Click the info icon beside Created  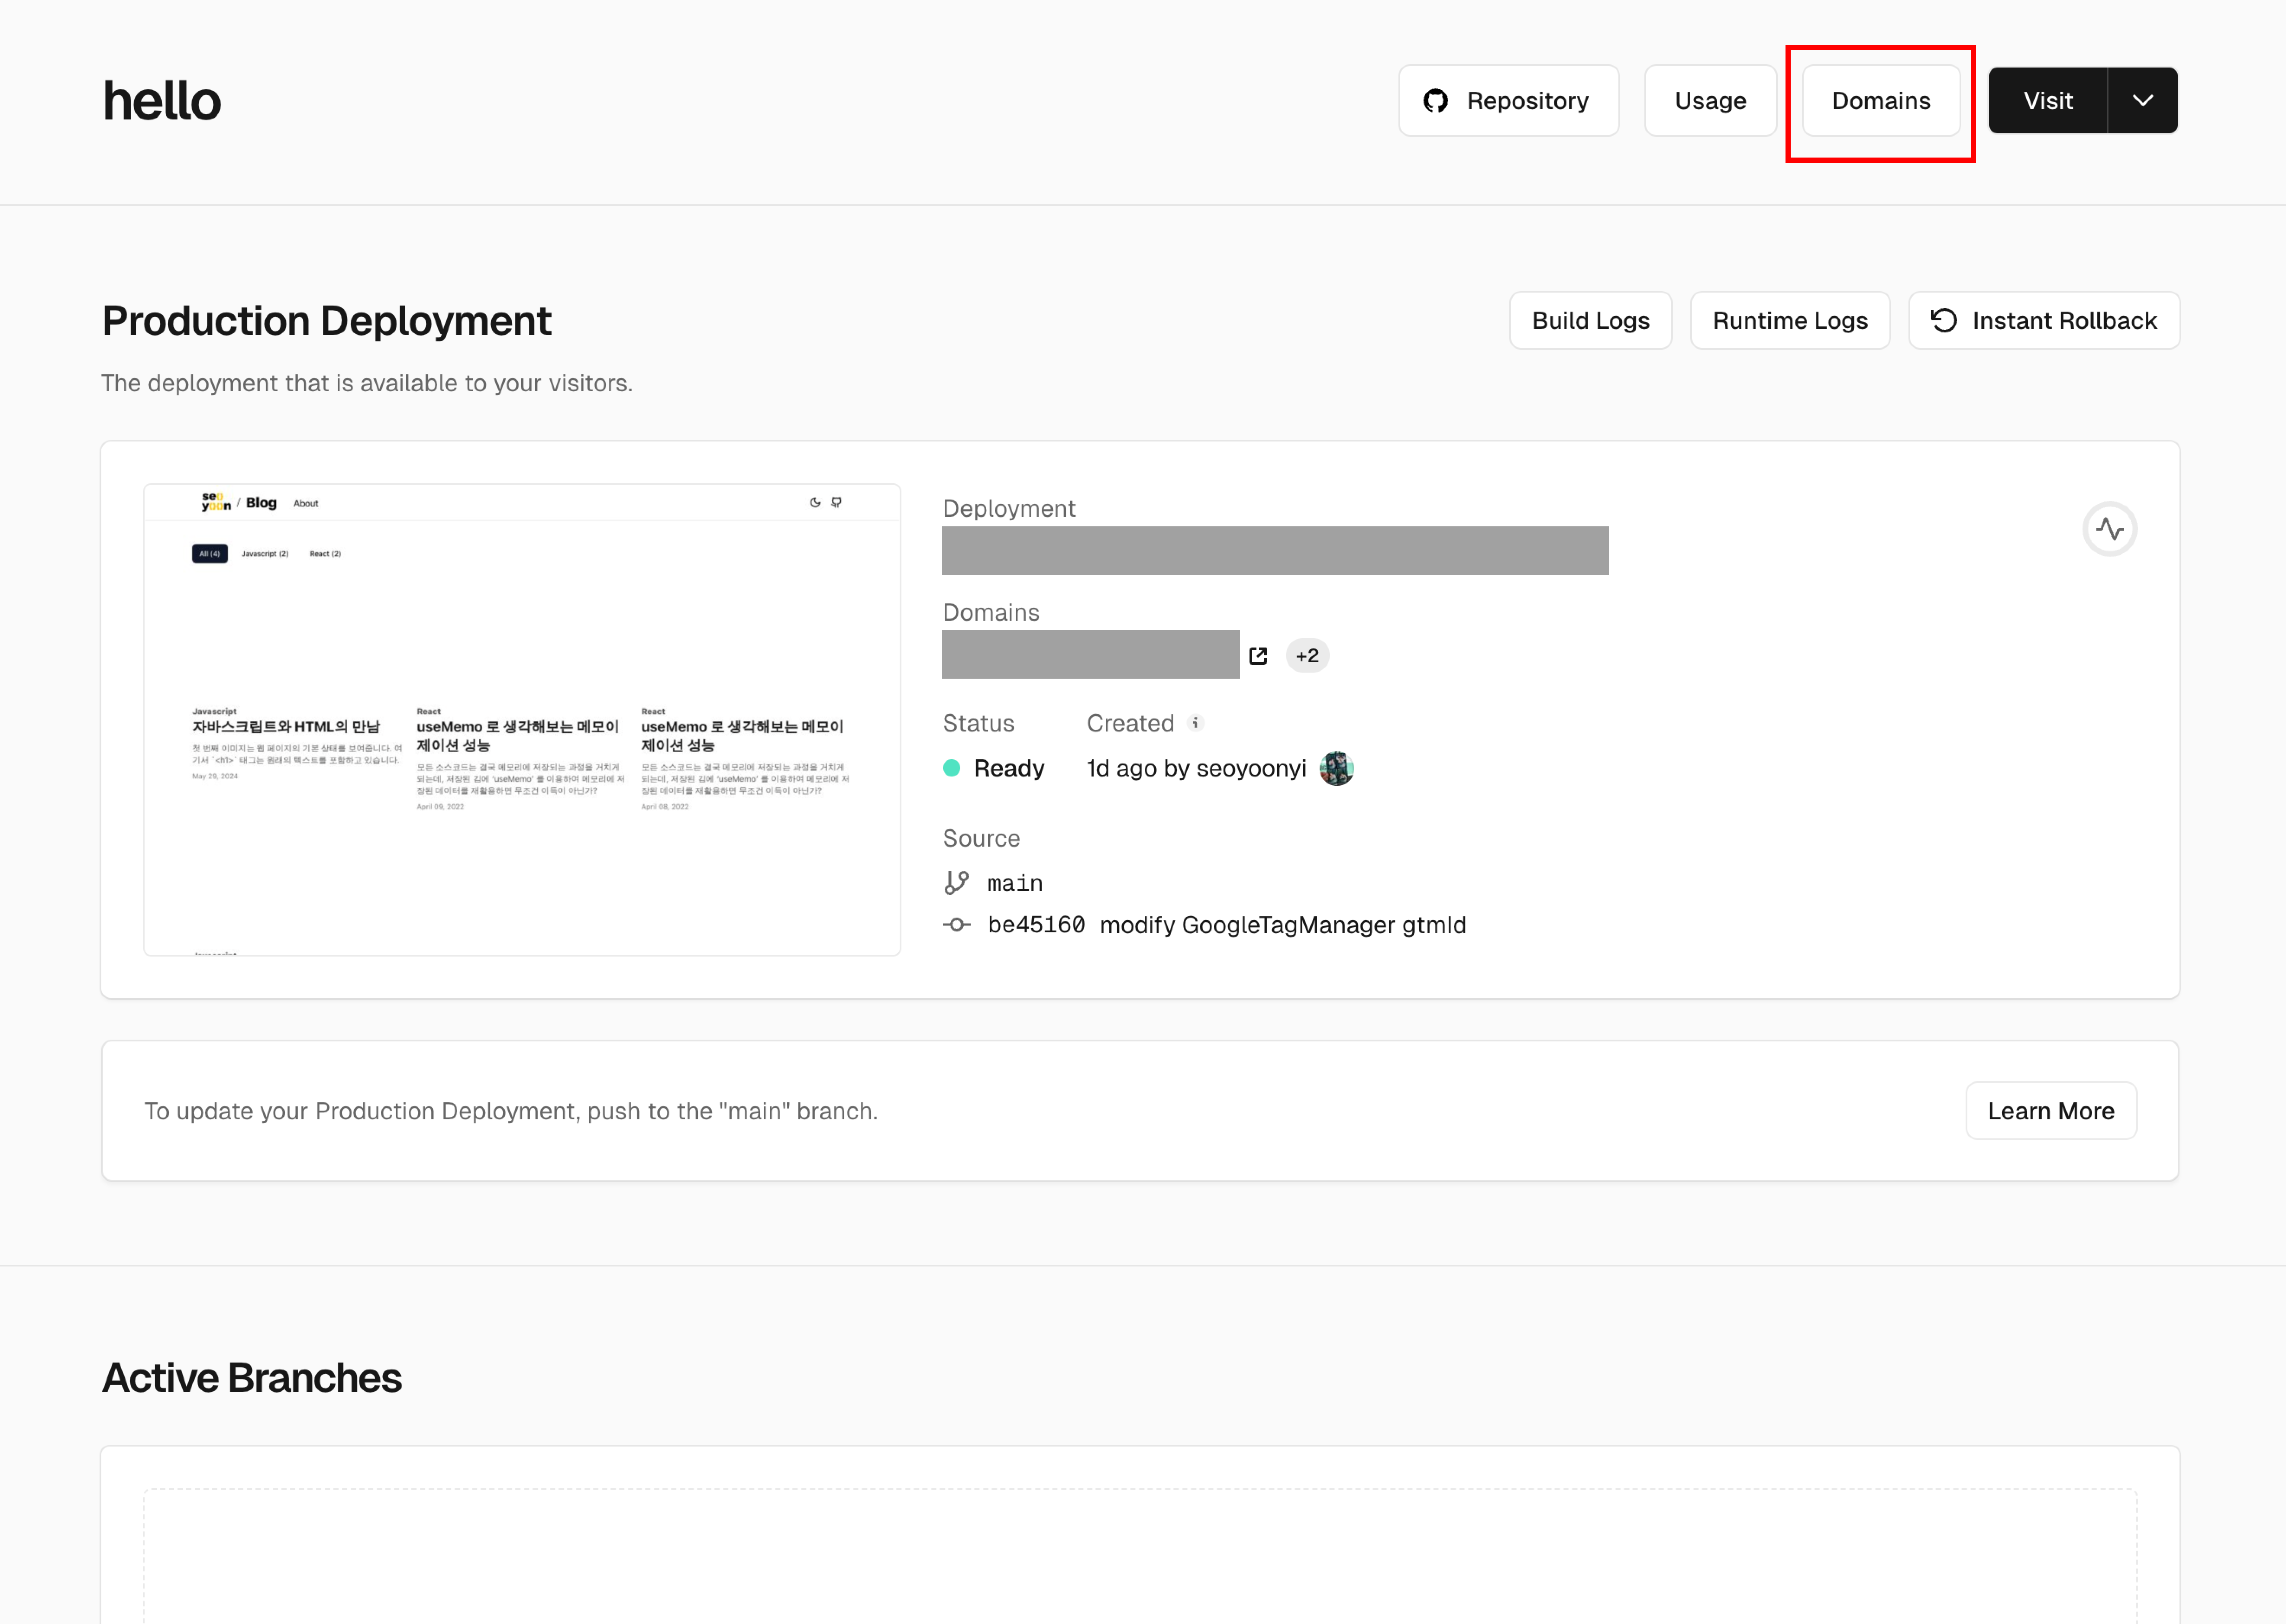coord(1195,722)
